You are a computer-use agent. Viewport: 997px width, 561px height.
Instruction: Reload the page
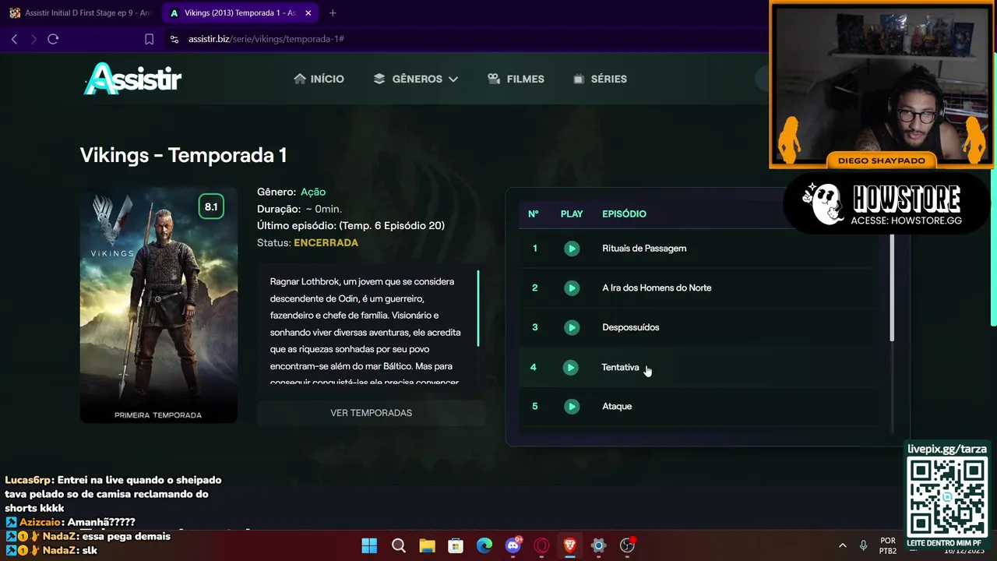click(x=53, y=39)
